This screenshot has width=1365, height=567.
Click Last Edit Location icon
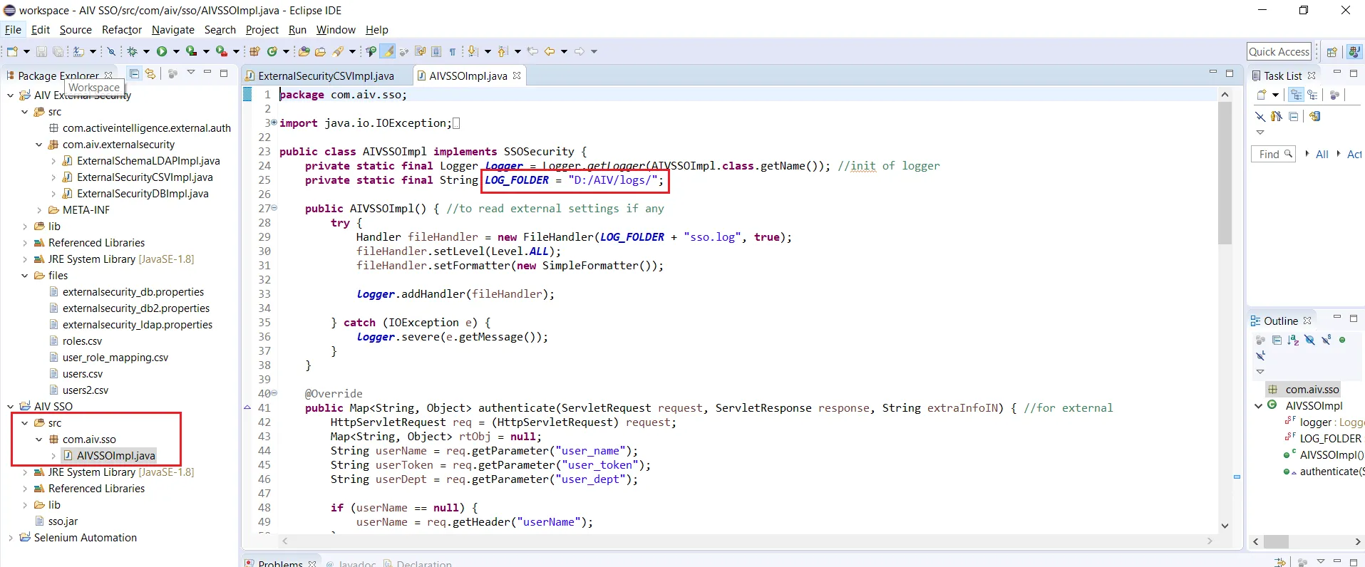coord(532,51)
